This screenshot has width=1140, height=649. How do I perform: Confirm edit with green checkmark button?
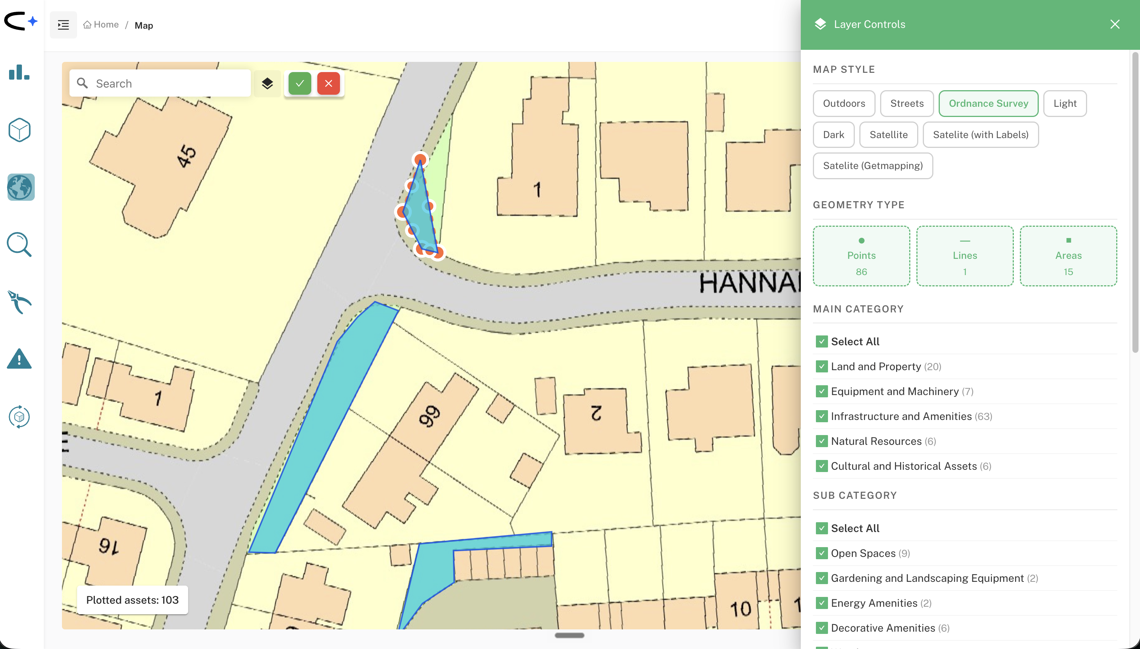[300, 83]
